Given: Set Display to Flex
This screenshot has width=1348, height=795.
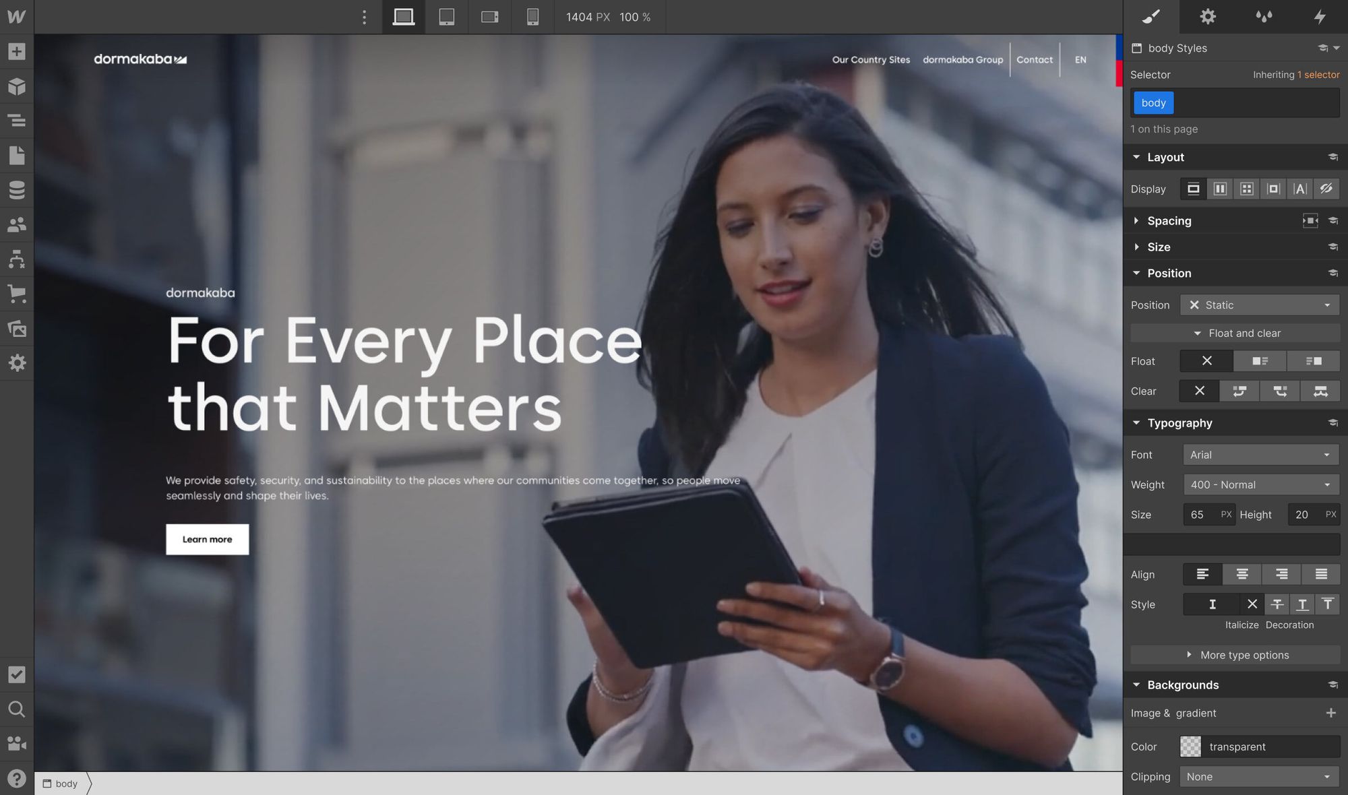Looking at the screenshot, I should [1219, 189].
